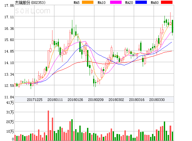Viewport: 192px width, 141px height.
Task: Click the 17.11 price axis label
Action: click(x=9, y=17)
